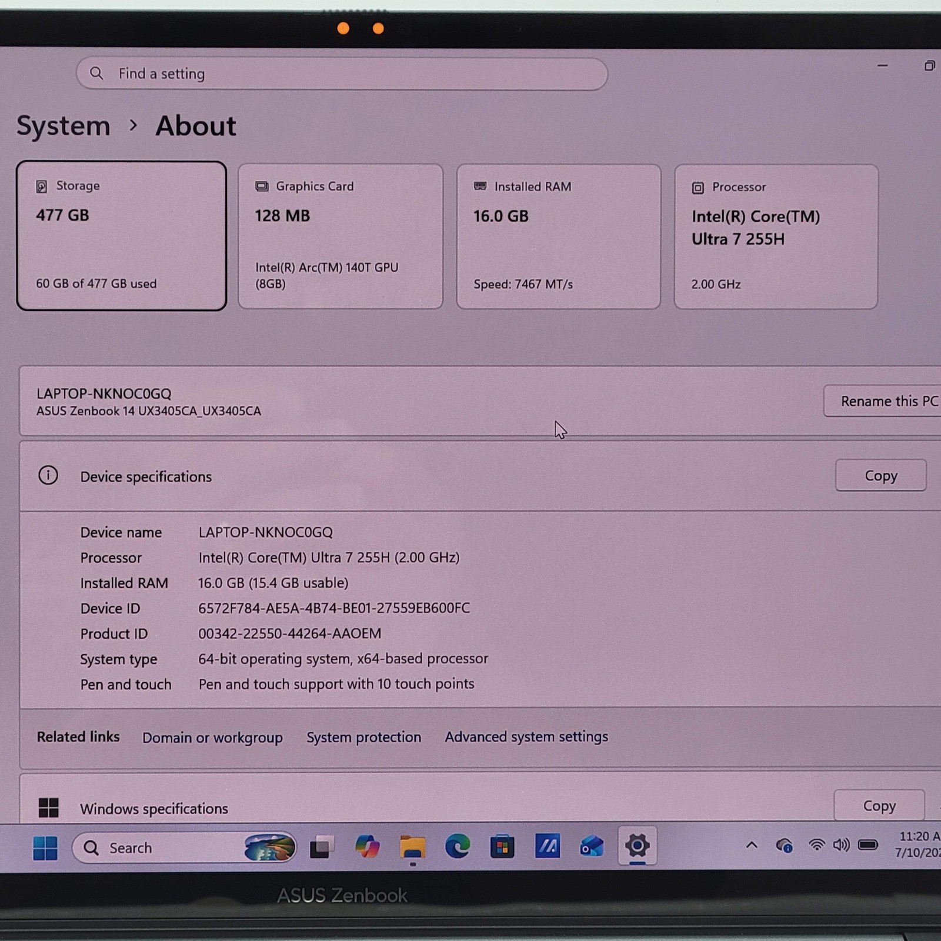Minimize the Settings window
This screenshot has width=941, height=941.
tap(882, 65)
